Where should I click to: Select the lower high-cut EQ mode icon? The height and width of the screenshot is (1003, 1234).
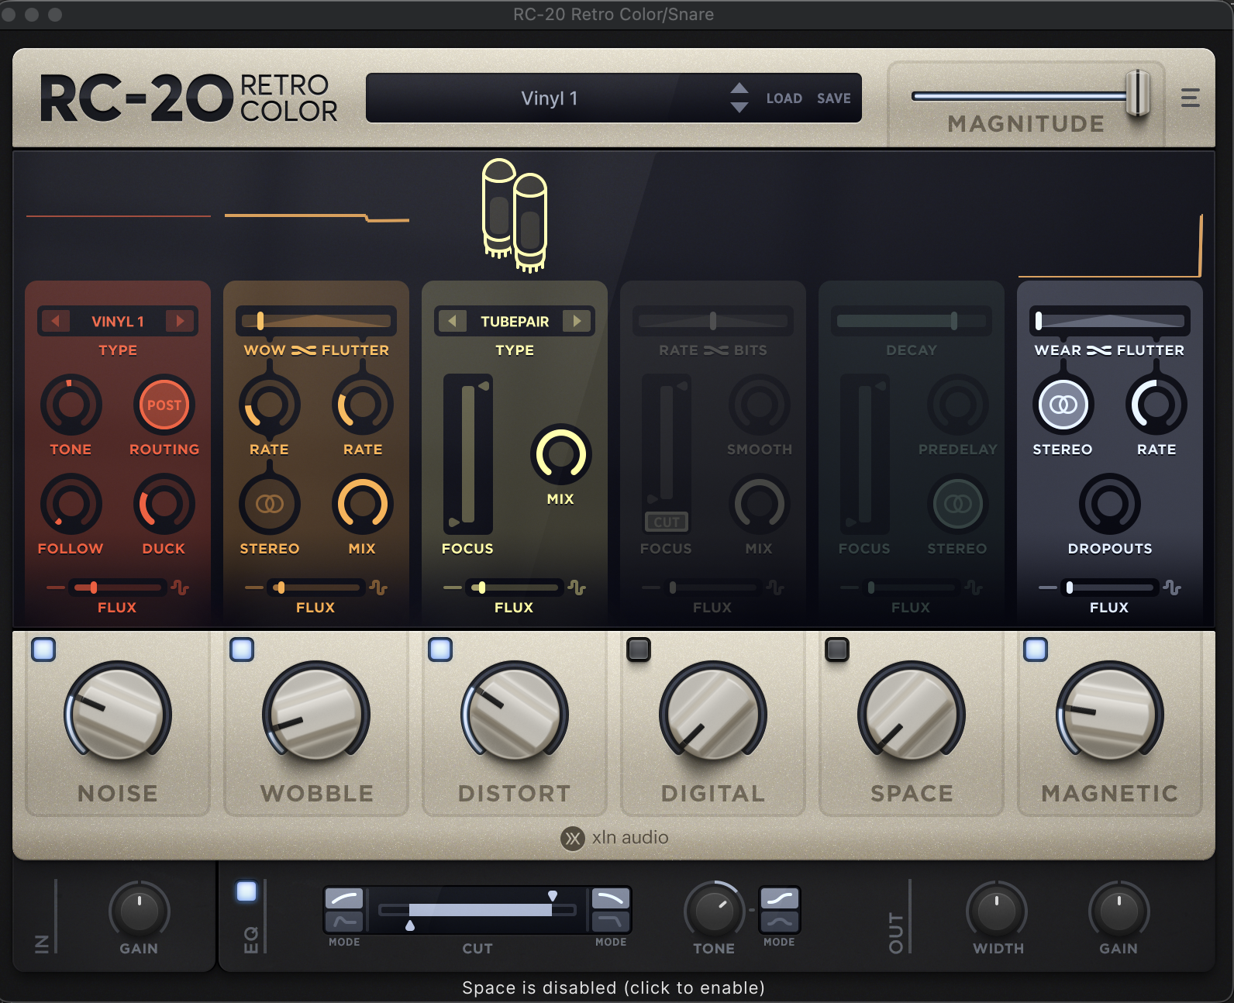[611, 921]
